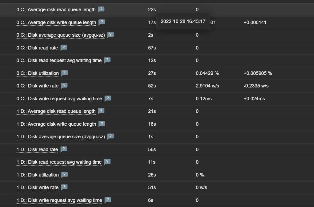Open the C: Disk utilization item link
Image resolution: width=314 pixels, height=207 pixels.
click(x=38, y=73)
